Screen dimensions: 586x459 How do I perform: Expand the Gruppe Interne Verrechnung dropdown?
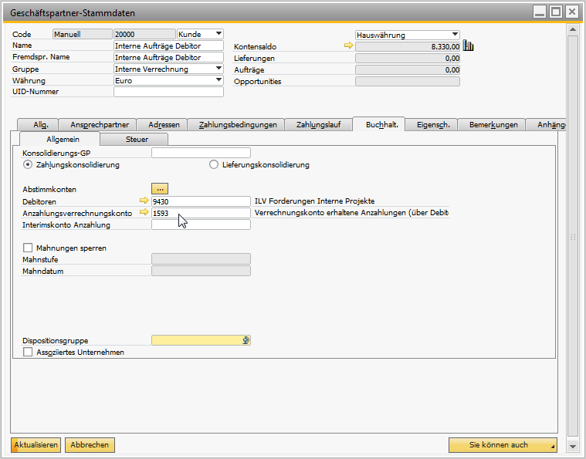(218, 69)
